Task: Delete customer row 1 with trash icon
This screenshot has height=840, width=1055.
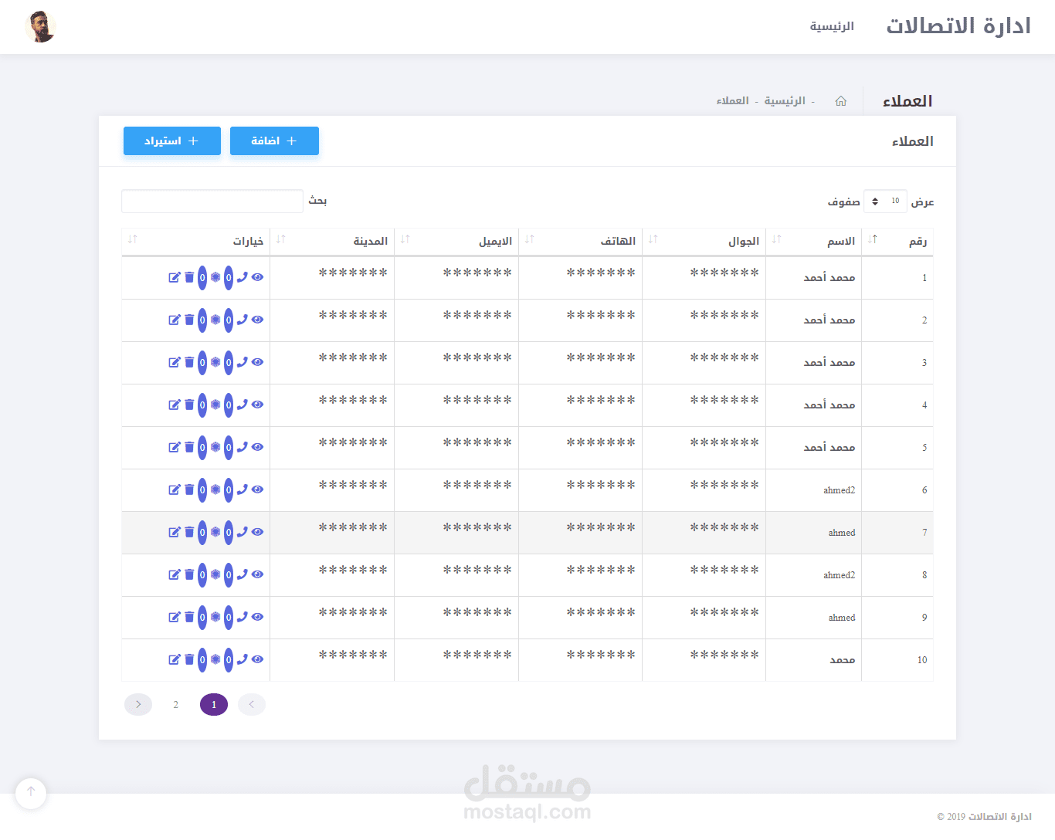Action: (189, 277)
